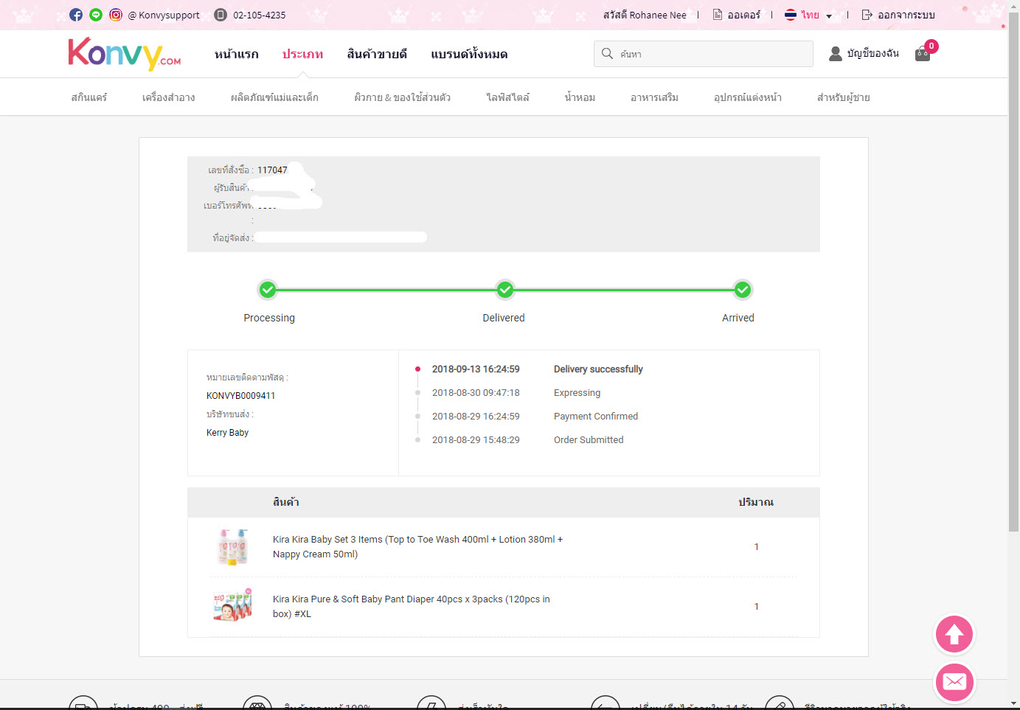
Task: Open the สำหรับผู้ชาย category tab
Action: [844, 97]
